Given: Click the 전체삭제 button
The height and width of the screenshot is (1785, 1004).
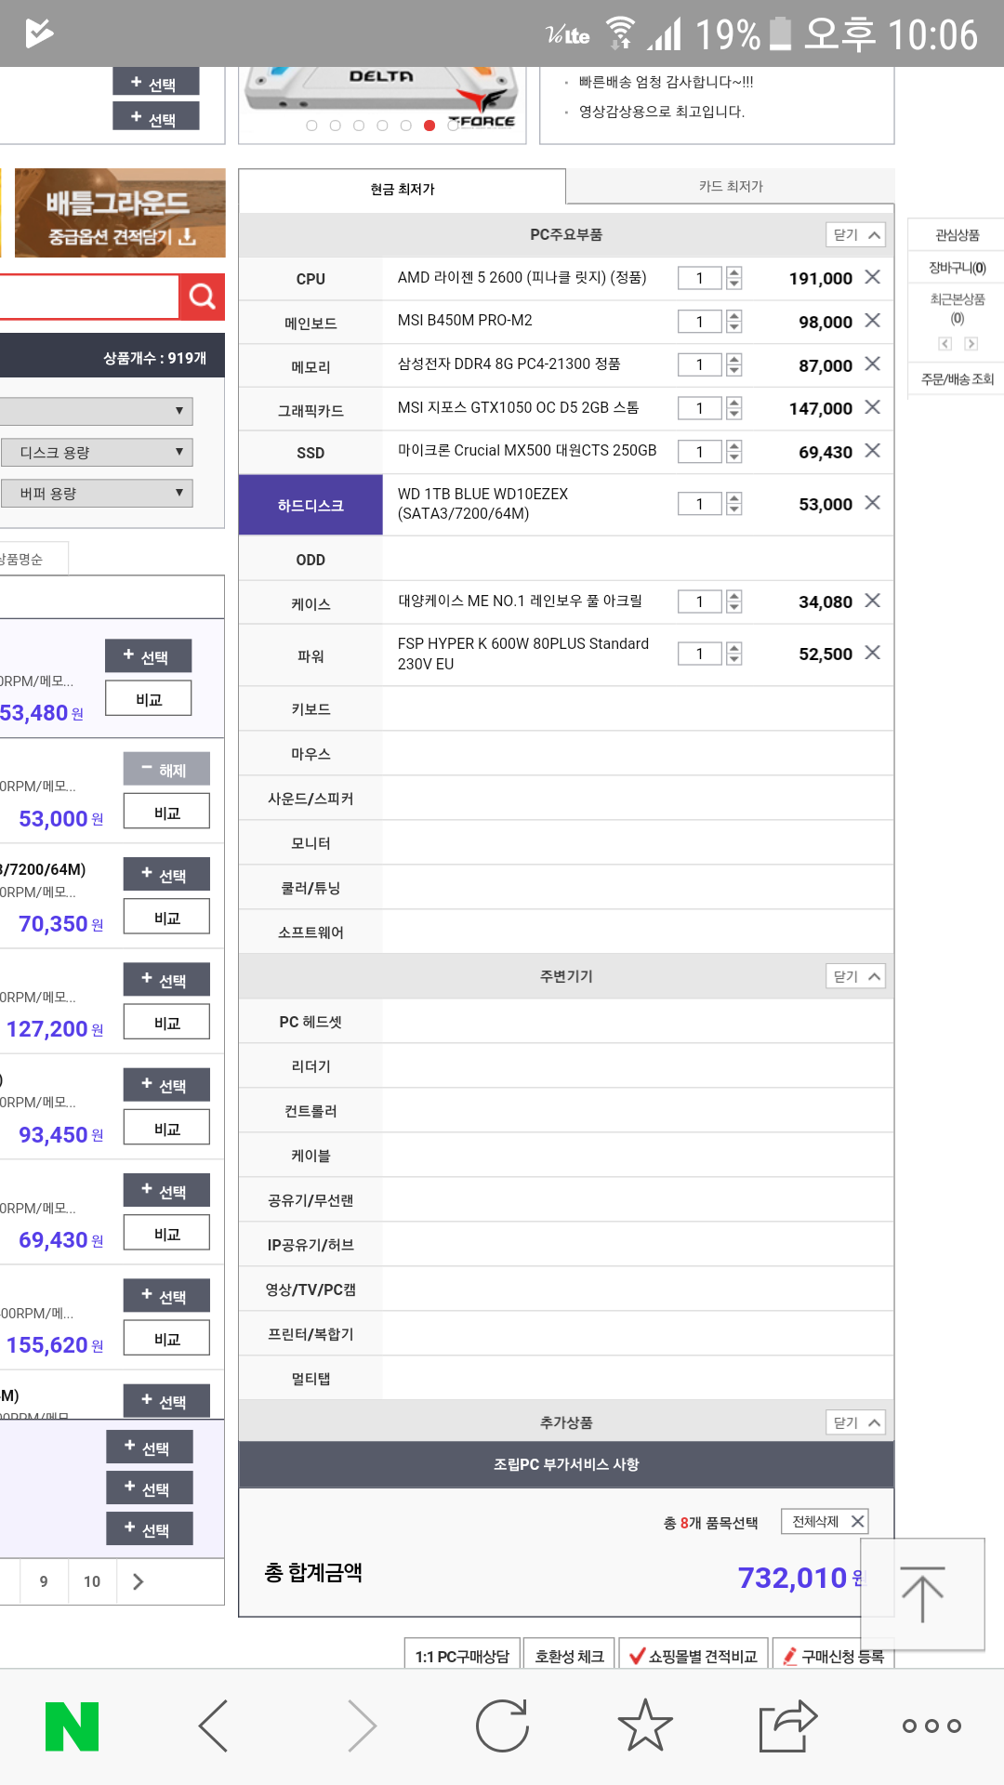Looking at the screenshot, I should [825, 1521].
